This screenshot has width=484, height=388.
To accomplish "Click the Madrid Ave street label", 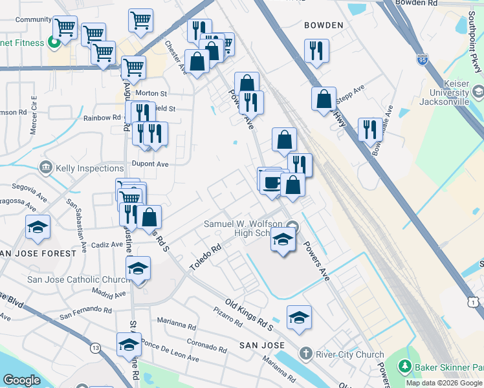I will [109, 294].
